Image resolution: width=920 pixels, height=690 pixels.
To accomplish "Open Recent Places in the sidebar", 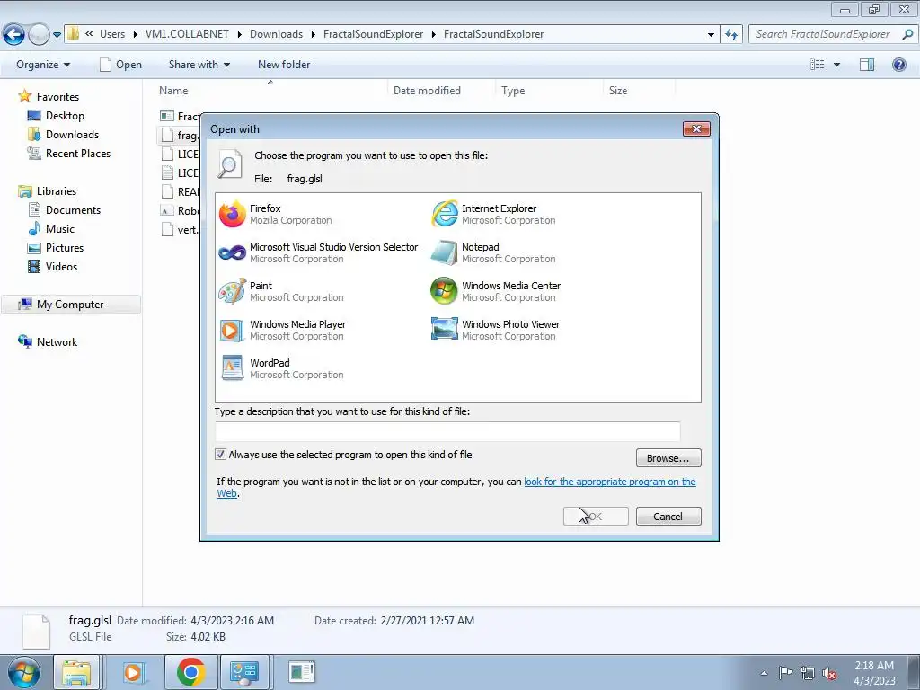I will click(68, 153).
